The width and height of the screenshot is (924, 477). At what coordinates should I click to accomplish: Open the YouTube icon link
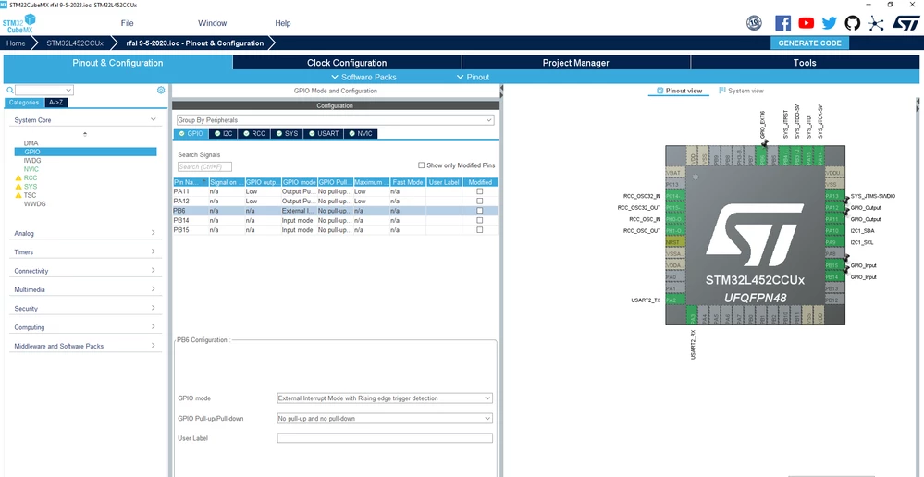807,23
